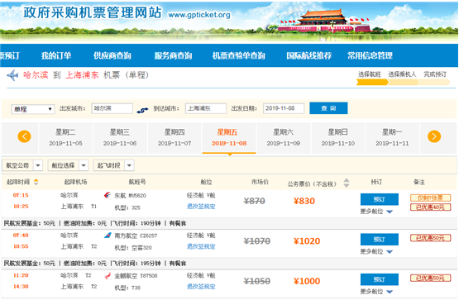
Task: Select the 星期六 2019-11-09 date tab
Action: tap(284, 138)
